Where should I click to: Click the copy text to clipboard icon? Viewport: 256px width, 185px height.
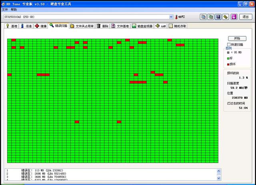203,17
